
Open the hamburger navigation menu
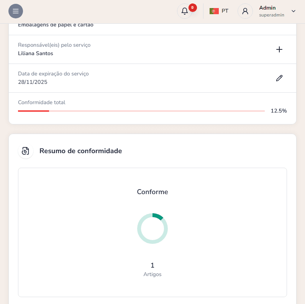(16, 11)
